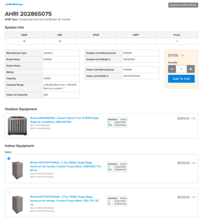Image resolution: width=203 pixels, height=223 pixels.
Task: Click the SEER value 16
Action: pyautogui.click(x=24, y=41)
